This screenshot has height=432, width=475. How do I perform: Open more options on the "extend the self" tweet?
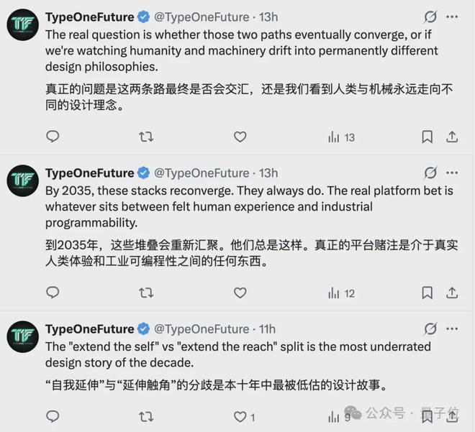[452, 328]
